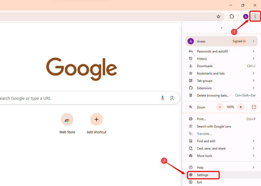Expand the Tab groups chevron
Image resolution: width=261 pixels, height=186 pixels.
click(x=253, y=81)
